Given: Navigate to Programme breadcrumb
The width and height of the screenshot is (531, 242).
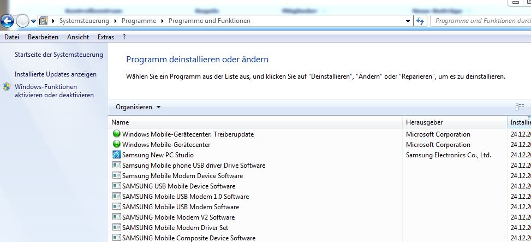Looking at the screenshot, I should [139, 21].
